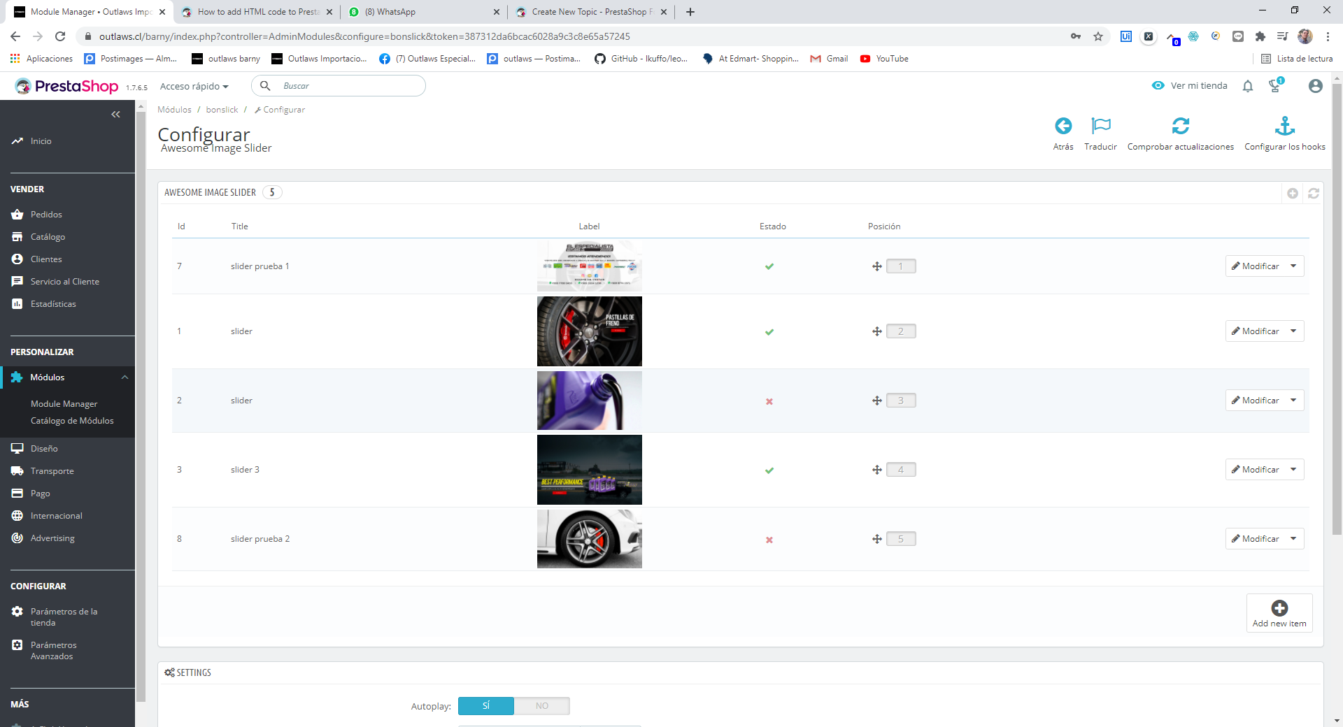The height and width of the screenshot is (727, 1343).
Task: Open Module Manager submenu item
Action: tap(64, 404)
